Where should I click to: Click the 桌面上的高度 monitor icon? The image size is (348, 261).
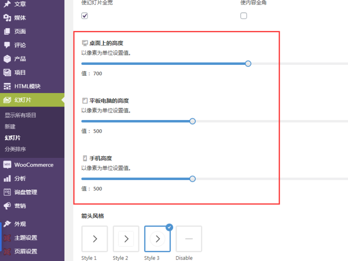point(84,43)
